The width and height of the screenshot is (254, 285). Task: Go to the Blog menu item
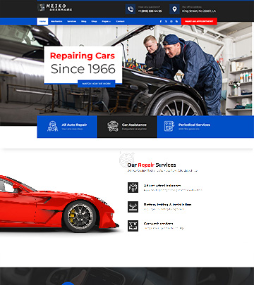click(x=84, y=21)
